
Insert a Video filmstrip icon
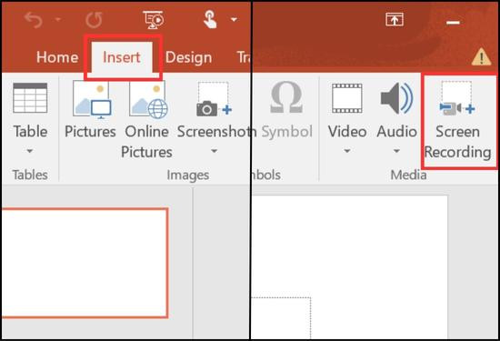coord(347,98)
